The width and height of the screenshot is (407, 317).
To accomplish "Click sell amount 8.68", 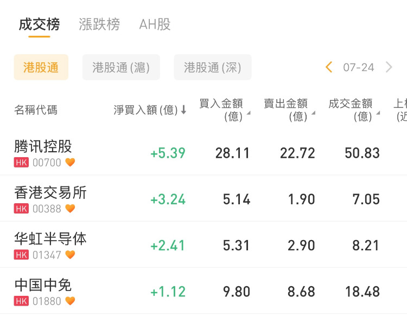I will point(301,292).
